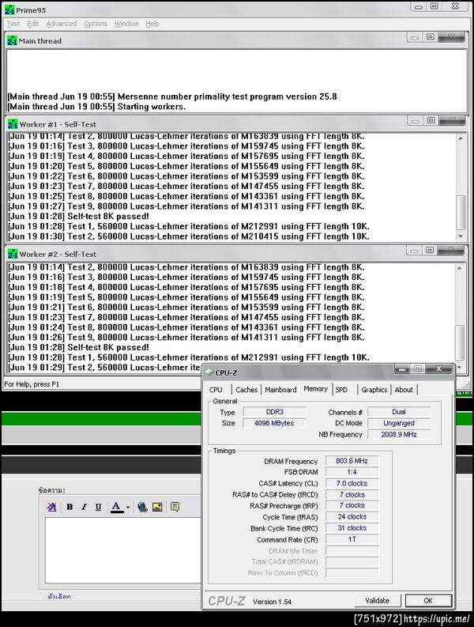Switch to the Caches tab in CPU-Z
The height and width of the screenshot is (627, 474).
(x=246, y=390)
